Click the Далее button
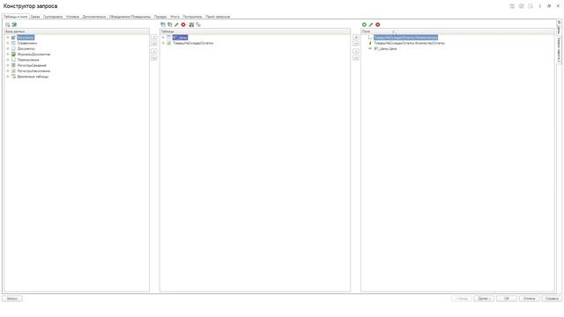 (x=484, y=299)
